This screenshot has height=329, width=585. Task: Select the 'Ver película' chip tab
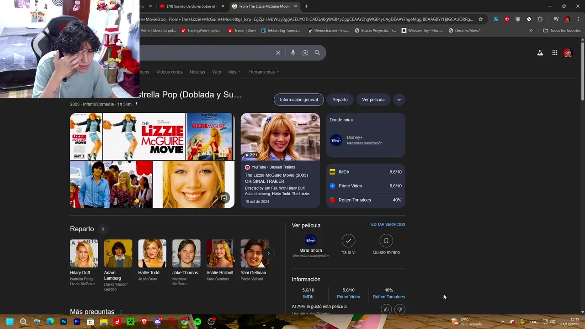point(373,100)
